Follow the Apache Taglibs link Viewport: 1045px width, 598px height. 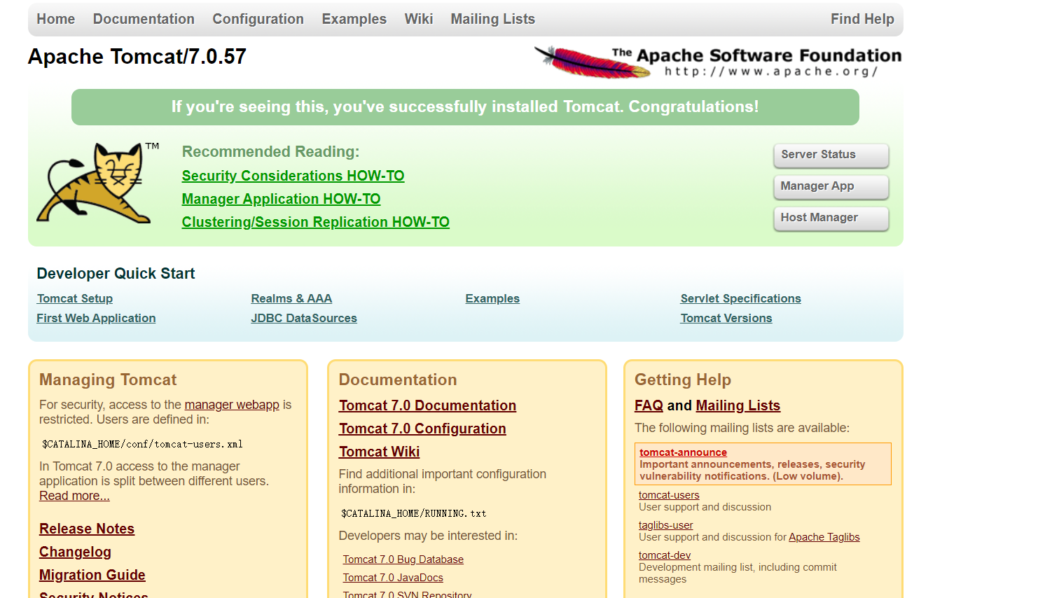824,537
